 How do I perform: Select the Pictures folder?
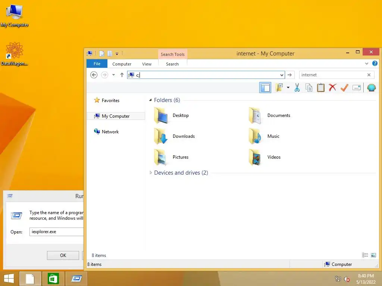(172, 157)
